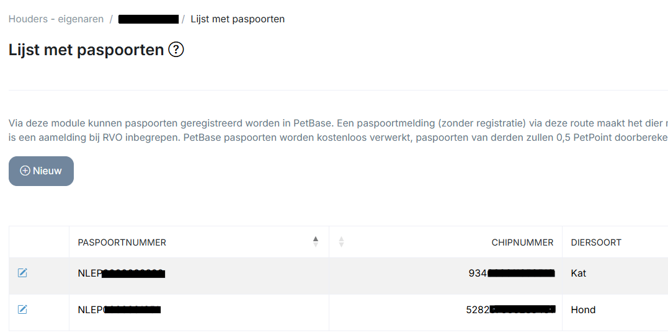Click the Lijst met paspoorten breadcrumb item
668x333 pixels.
(x=238, y=19)
